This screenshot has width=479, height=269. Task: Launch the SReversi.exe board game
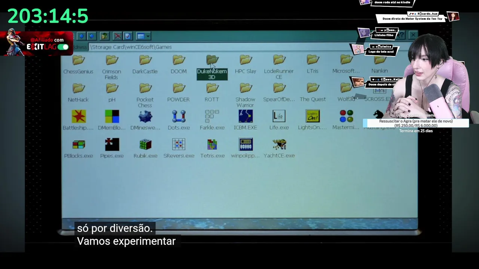tap(179, 148)
